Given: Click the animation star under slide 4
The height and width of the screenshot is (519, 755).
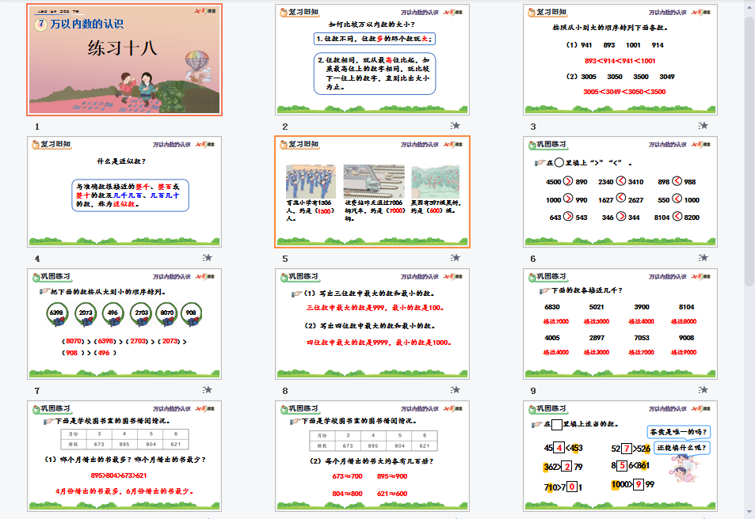Looking at the screenshot, I should pyautogui.click(x=207, y=258).
